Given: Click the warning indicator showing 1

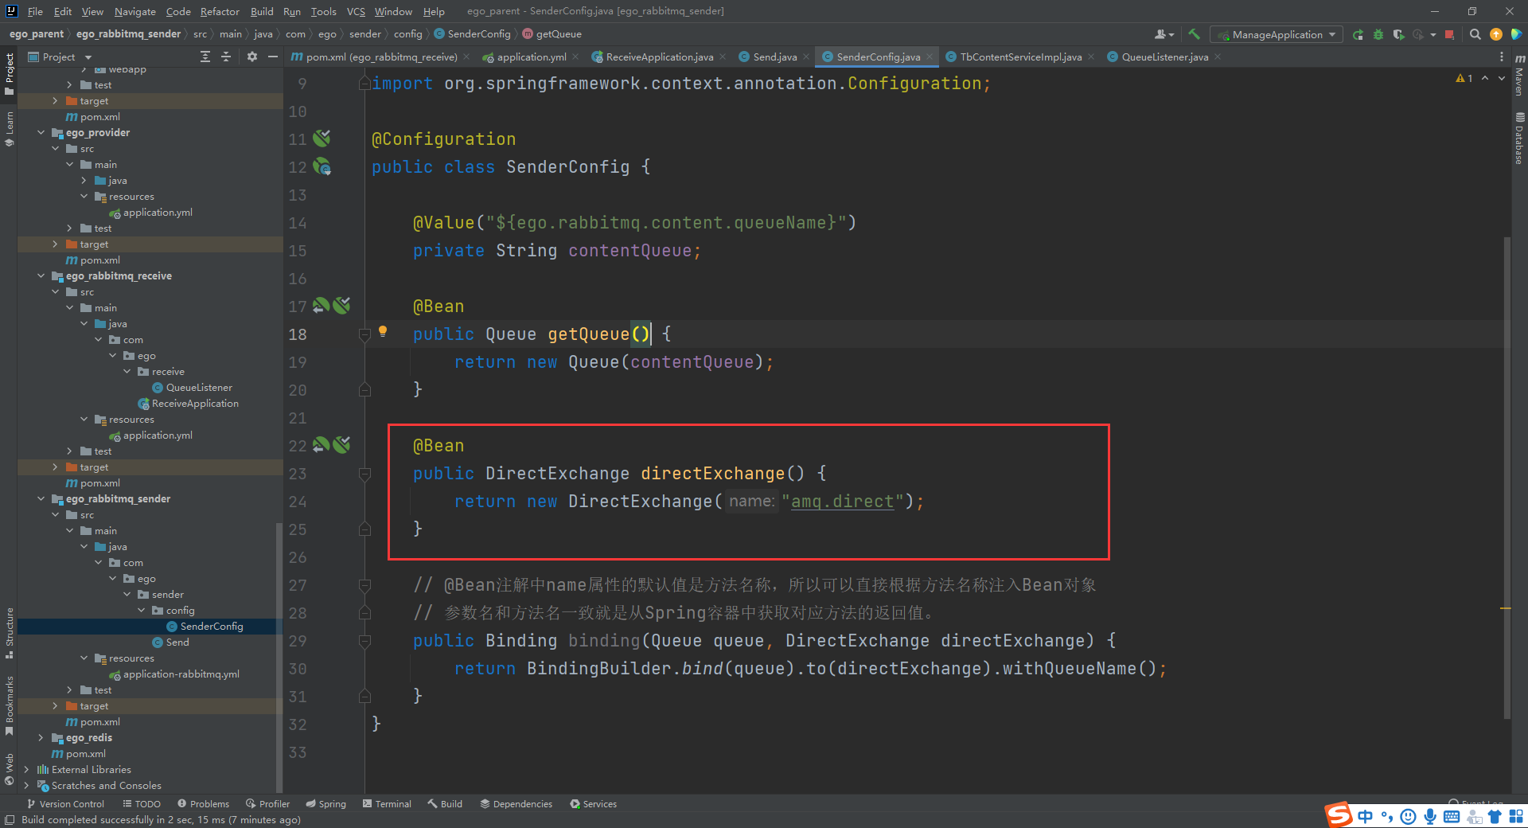Looking at the screenshot, I should [x=1464, y=78].
